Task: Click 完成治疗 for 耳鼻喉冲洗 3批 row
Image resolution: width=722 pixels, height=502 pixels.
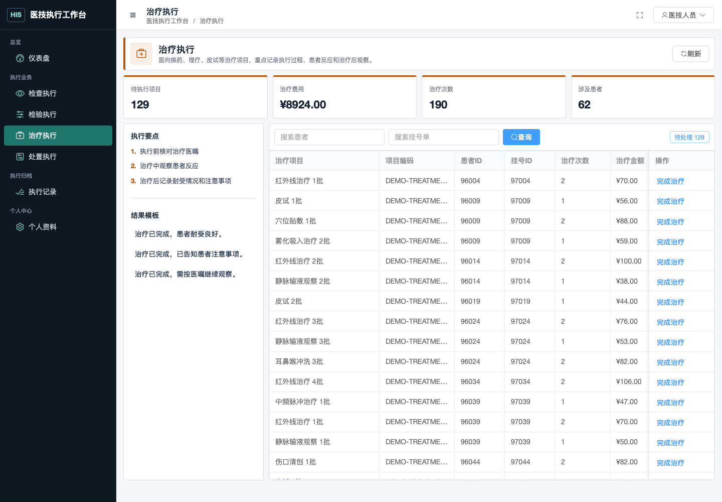Action: 670,362
